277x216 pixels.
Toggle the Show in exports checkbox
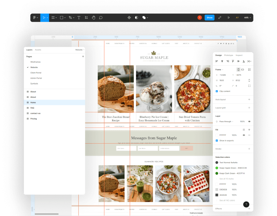217,140
